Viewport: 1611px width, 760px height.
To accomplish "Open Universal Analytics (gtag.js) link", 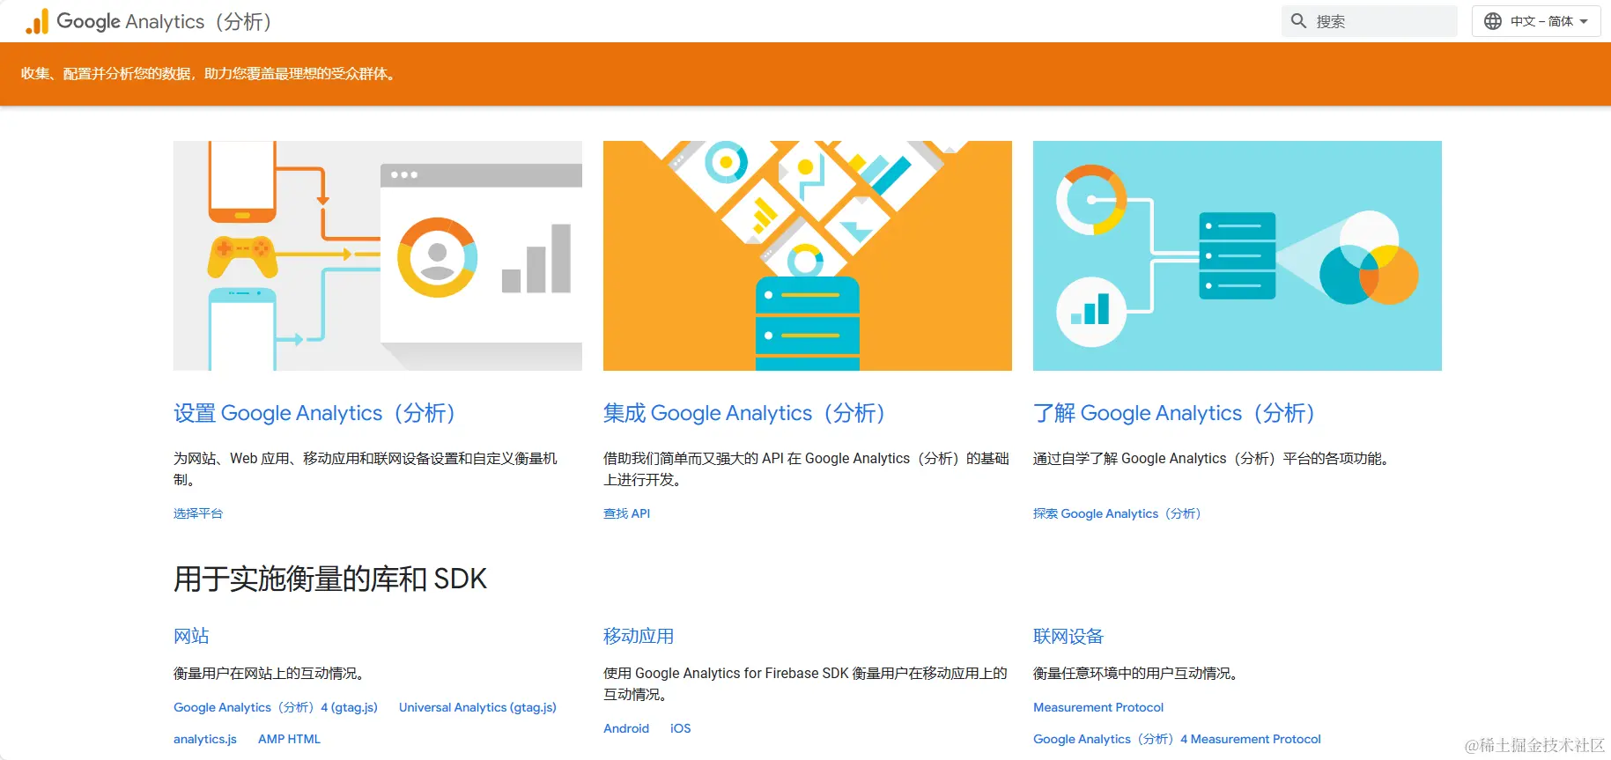I will [x=477, y=707].
